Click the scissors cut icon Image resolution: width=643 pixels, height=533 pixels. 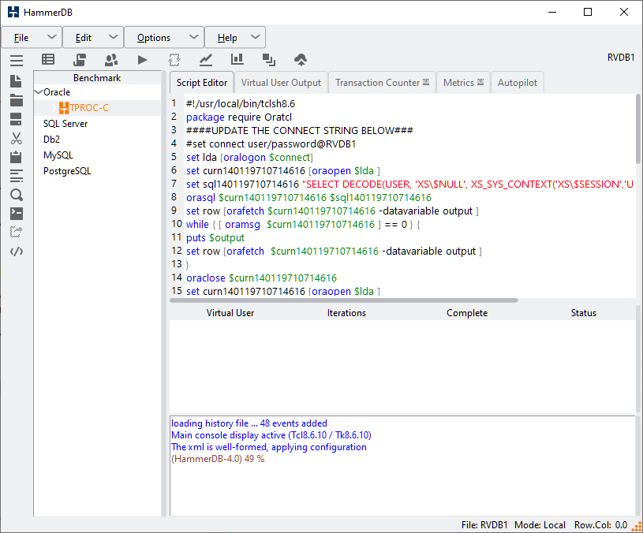tap(17, 139)
